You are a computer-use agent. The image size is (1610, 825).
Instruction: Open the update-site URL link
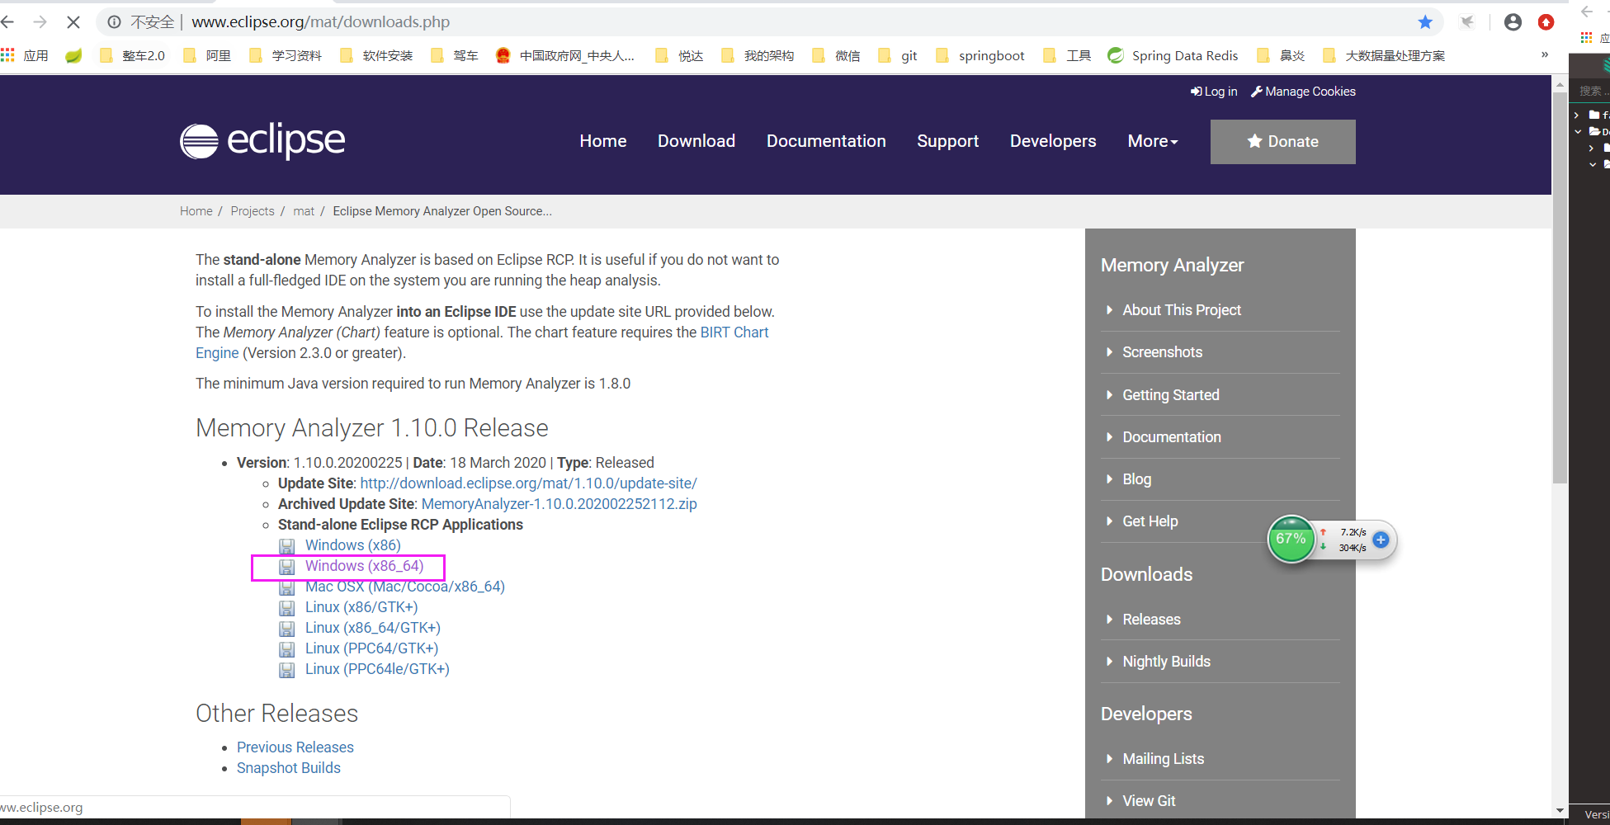pos(528,483)
